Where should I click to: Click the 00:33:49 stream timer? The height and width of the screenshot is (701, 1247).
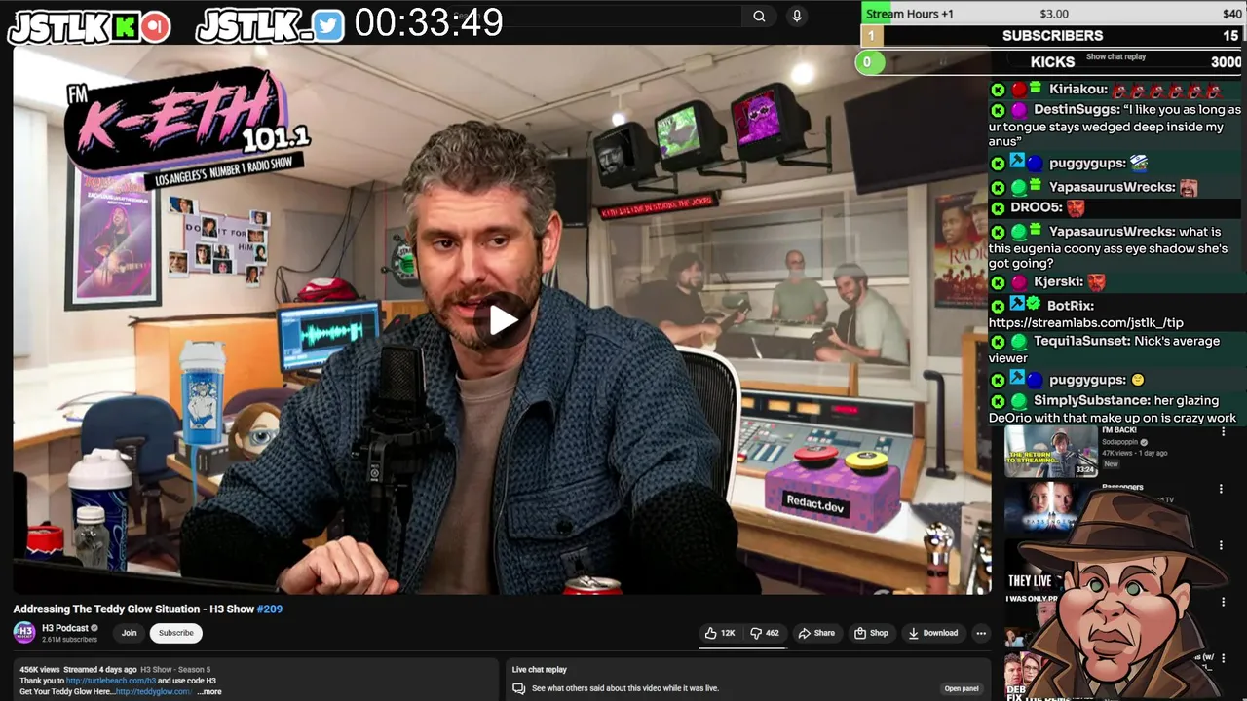(429, 22)
